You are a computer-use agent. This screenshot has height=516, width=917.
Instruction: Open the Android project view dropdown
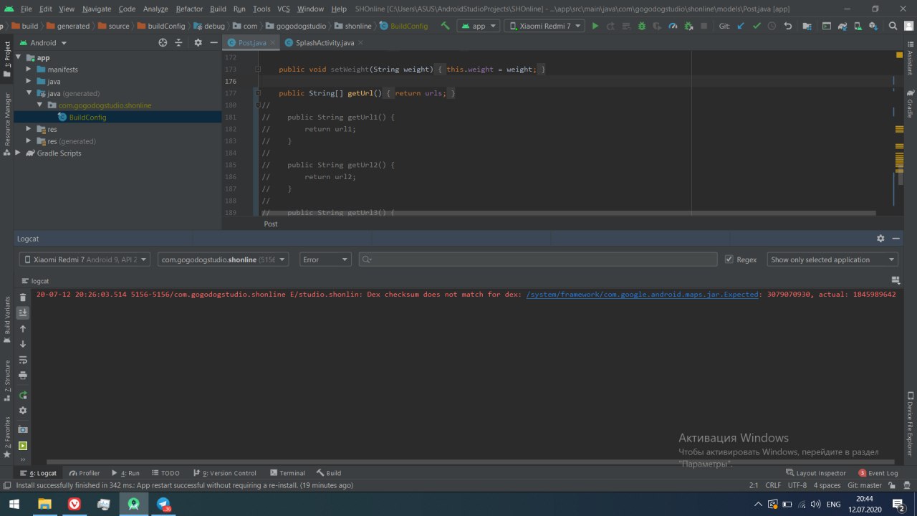tap(43, 42)
